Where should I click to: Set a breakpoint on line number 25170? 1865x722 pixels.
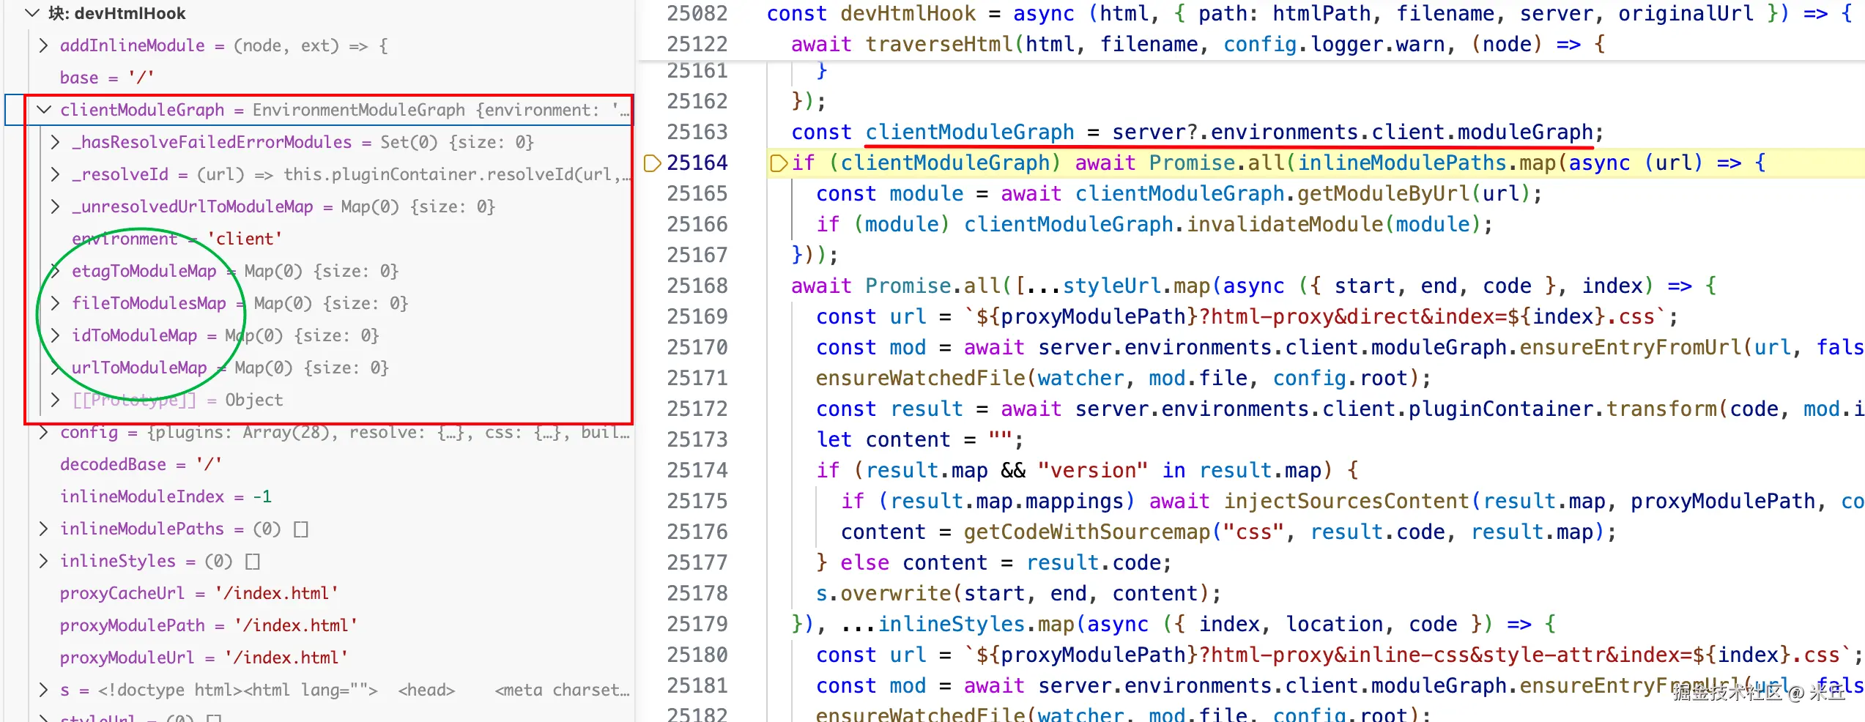click(697, 347)
